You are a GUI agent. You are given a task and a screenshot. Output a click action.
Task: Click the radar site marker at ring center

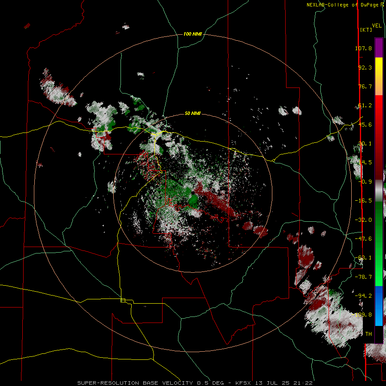coord(193,193)
